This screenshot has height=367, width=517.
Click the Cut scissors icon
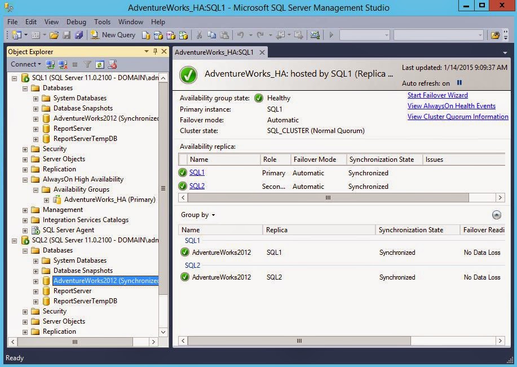tap(199, 35)
